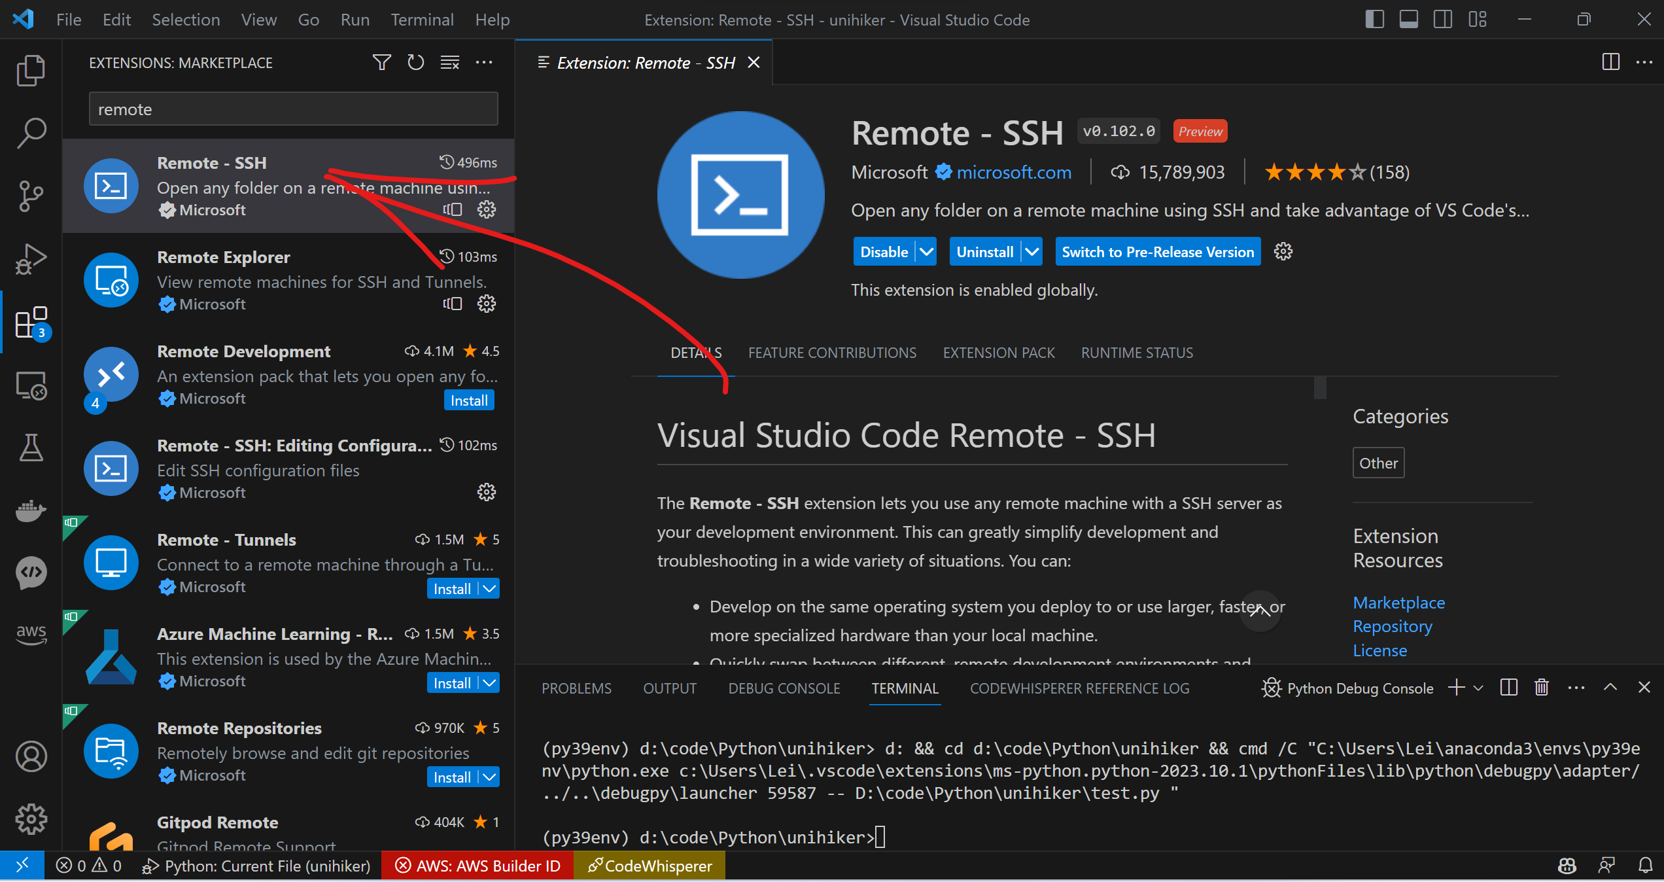Click the Uninstall button
This screenshot has height=882, width=1664.
coord(985,252)
